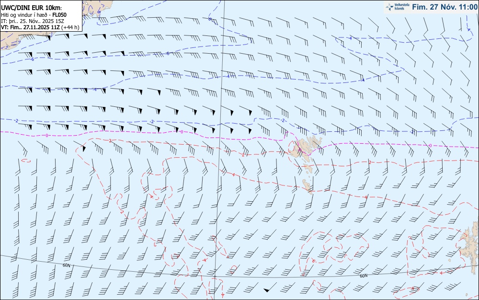
Task: Select the 'Fim. 27 Nóv. 11:00' timestamp
Action: 445,7
